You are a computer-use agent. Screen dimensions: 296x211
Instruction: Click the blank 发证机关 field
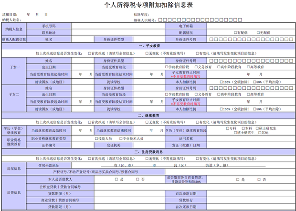pyautogui.click(x=149, y=145)
